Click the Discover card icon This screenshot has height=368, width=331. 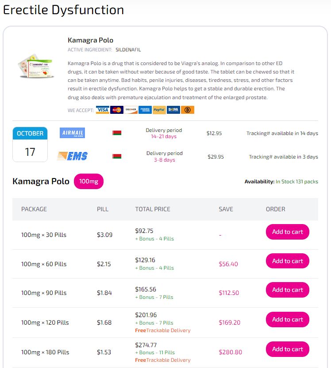coord(131,110)
